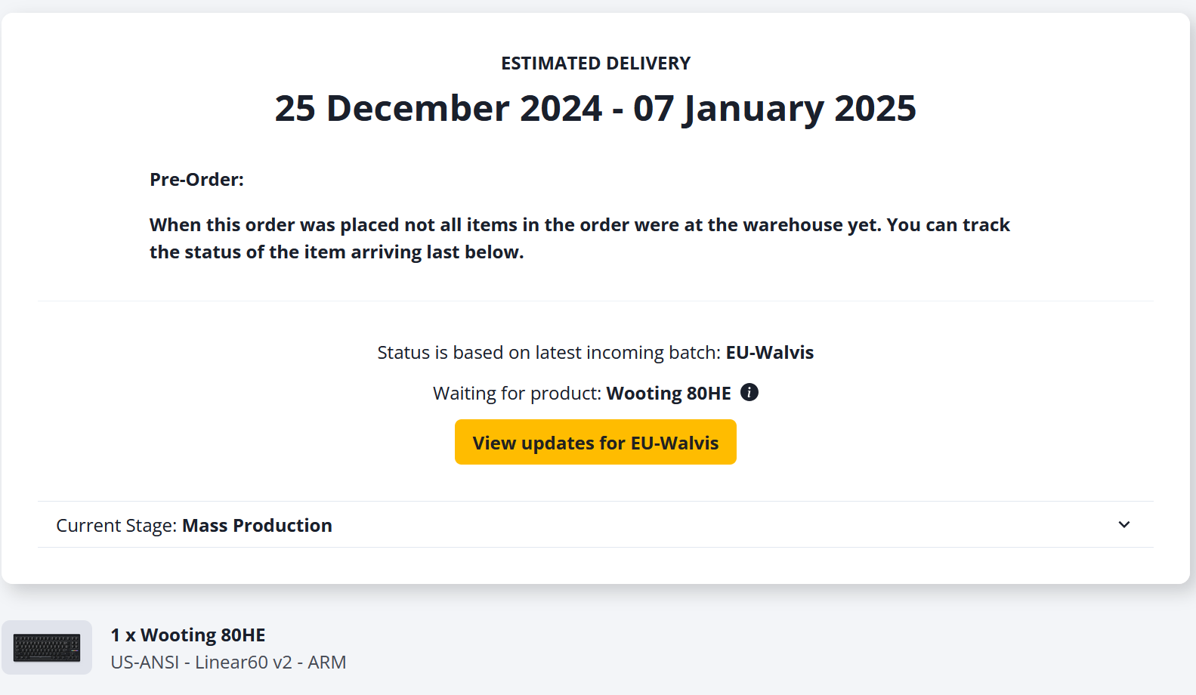Click the Status is based on latest batch text
This screenshot has width=1196, height=695.
coord(549,353)
